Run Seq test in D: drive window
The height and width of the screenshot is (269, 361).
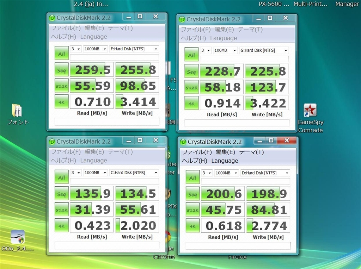(x=192, y=193)
